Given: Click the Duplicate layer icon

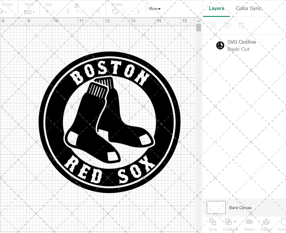Looking at the screenshot, I should coord(227,25).
